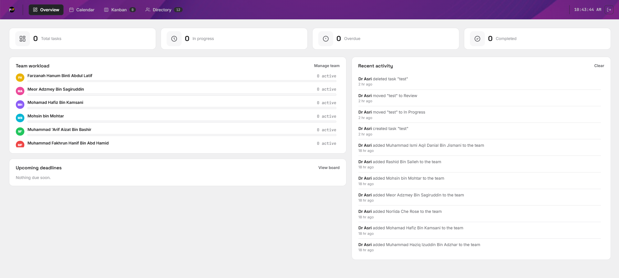Click the Total tasks grid icon
Viewport: 619px width, 278px height.
tap(23, 39)
